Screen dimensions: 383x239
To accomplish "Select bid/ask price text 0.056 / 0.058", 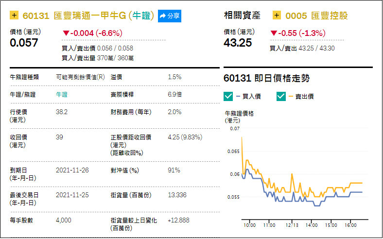I will 115,49.
